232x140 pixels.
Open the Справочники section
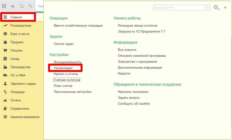pos(20,109)
